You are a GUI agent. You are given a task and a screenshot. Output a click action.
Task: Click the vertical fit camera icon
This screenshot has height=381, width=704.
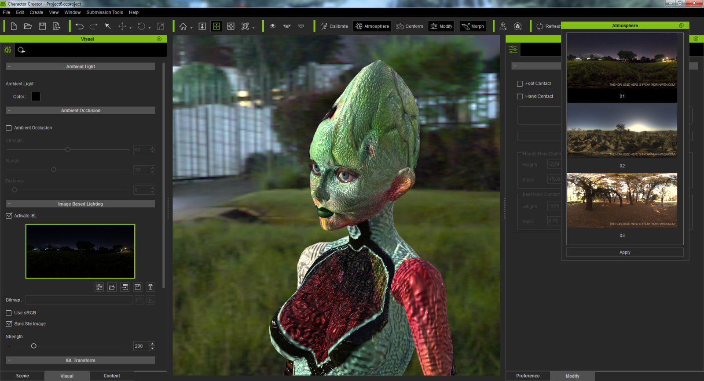pos(202,26)
